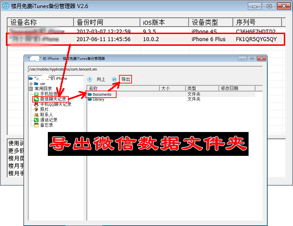Sort by 修改日期 column header
Screen dimensions: 293x226
coord(230,88)
